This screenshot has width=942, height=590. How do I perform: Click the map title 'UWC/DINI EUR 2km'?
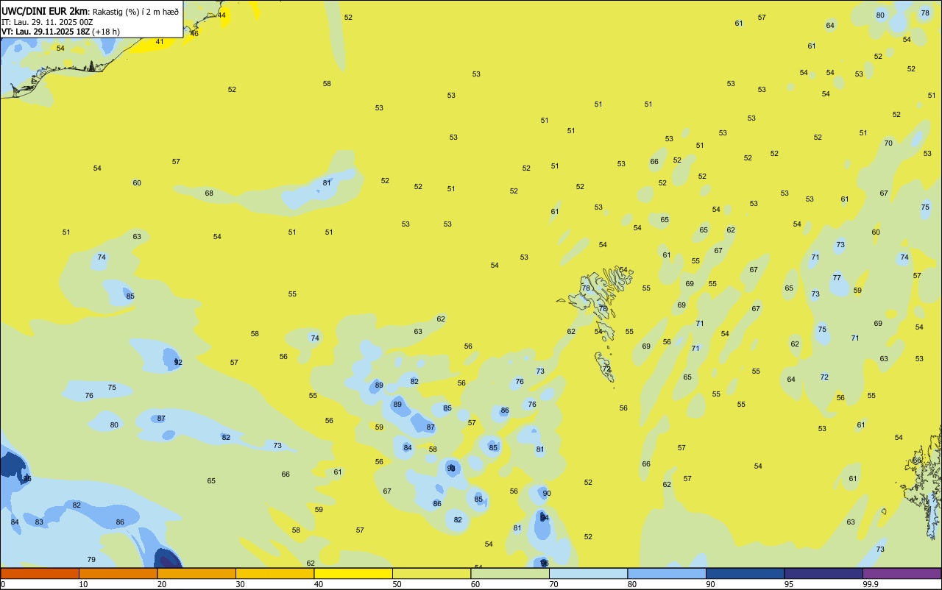pos(45,10)
